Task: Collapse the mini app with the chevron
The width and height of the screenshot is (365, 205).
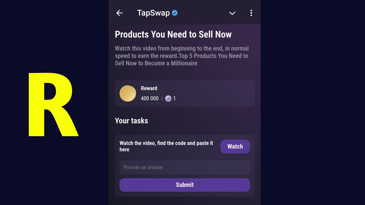Action: tap(232, 13)
